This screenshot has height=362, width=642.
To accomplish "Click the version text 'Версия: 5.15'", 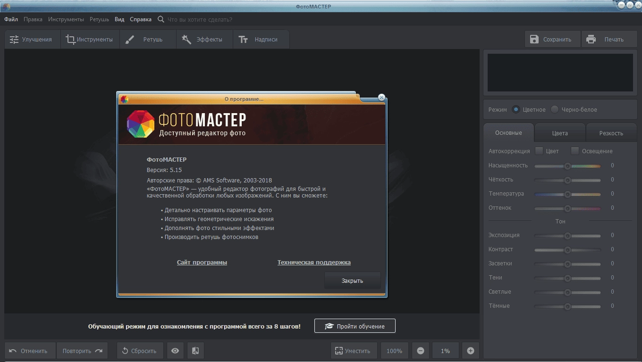I will point(164,170).
